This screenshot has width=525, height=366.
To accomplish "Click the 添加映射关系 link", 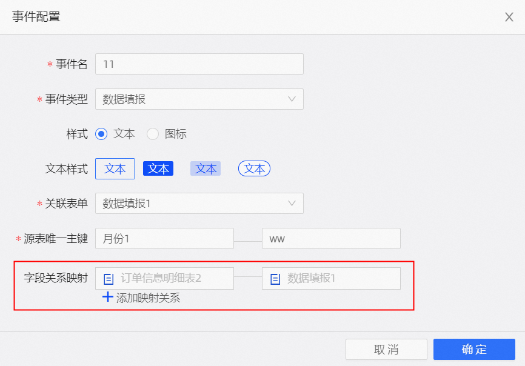I will [148, 298].
